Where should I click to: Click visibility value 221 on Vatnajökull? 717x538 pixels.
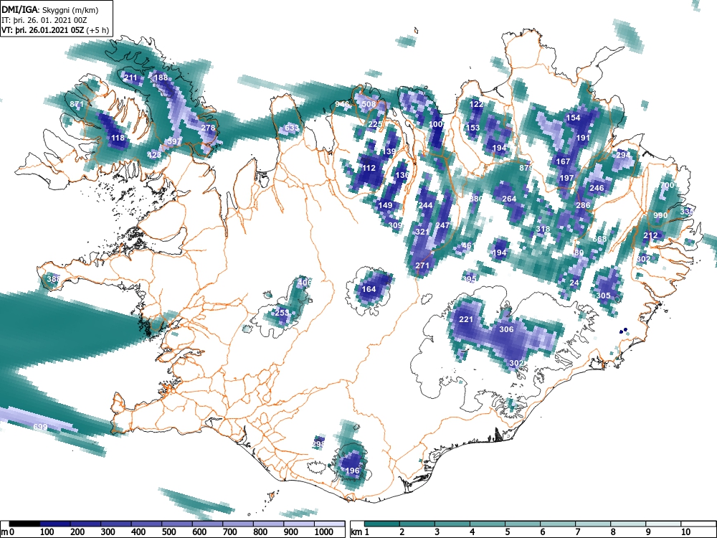point(466,319)
